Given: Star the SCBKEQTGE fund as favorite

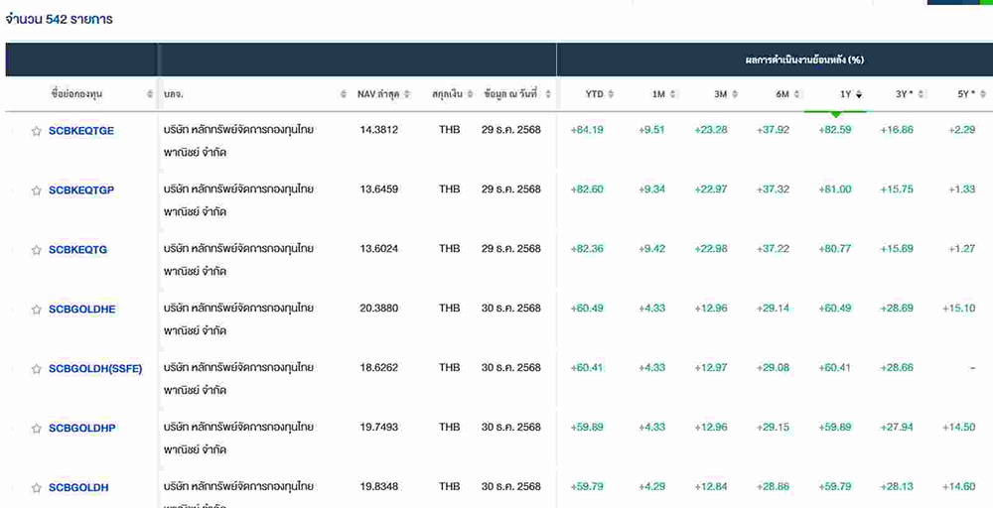Looking at the screenshot, I should pos(37,131).
